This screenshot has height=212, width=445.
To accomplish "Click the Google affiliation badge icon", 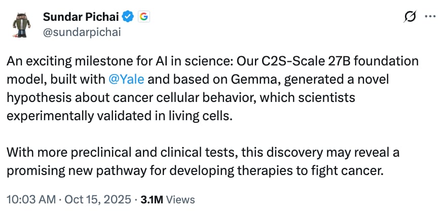I will pos(143,17).
